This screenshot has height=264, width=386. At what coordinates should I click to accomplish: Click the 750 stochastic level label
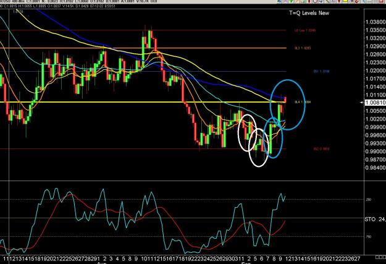click(x=369, y=237)
